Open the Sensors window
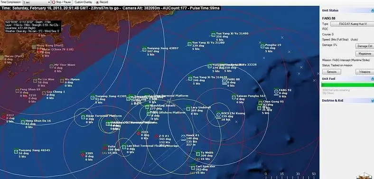374x179 pixels. [x=332, y=72]
